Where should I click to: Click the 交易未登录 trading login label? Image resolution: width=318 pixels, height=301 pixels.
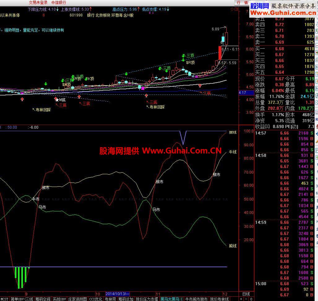coord(38,3)
